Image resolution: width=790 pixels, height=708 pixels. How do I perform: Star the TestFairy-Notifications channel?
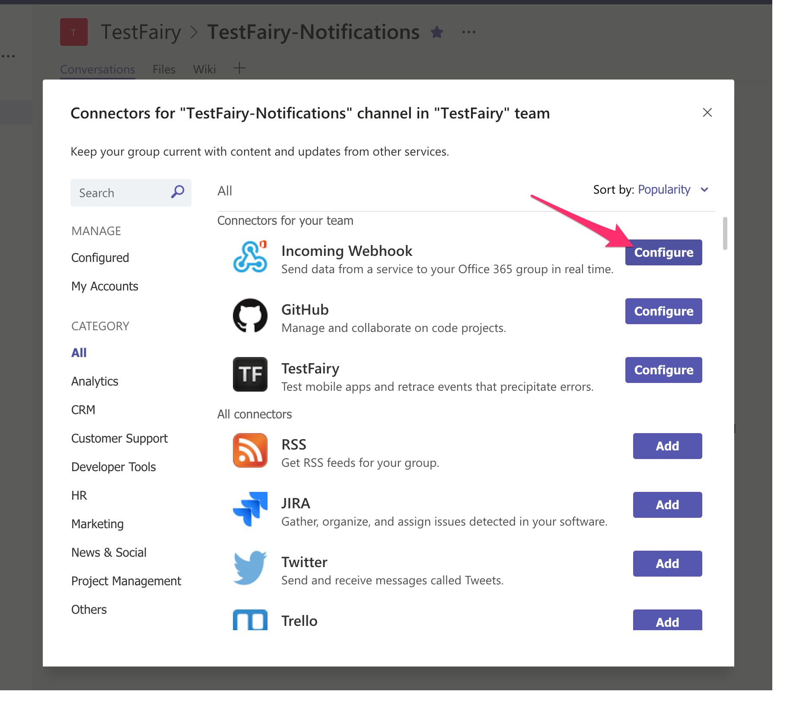pyautogui.click(x=437, y=32)
